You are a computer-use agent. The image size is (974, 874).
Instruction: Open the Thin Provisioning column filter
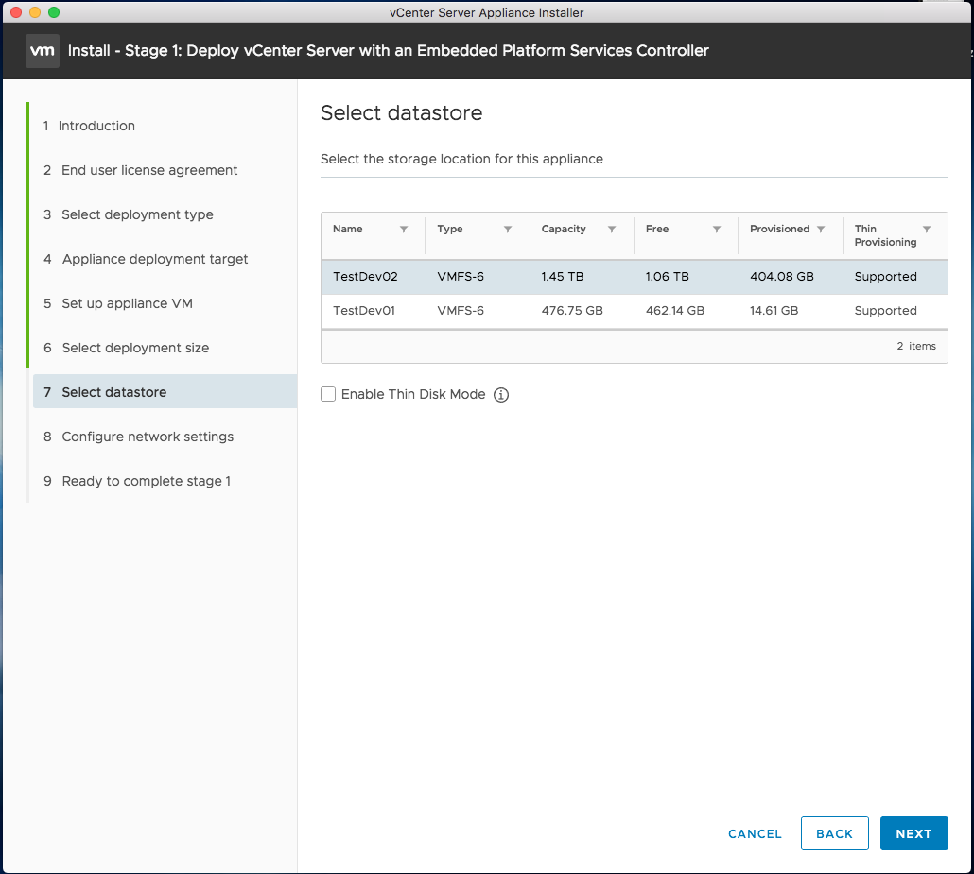(927, 230)
